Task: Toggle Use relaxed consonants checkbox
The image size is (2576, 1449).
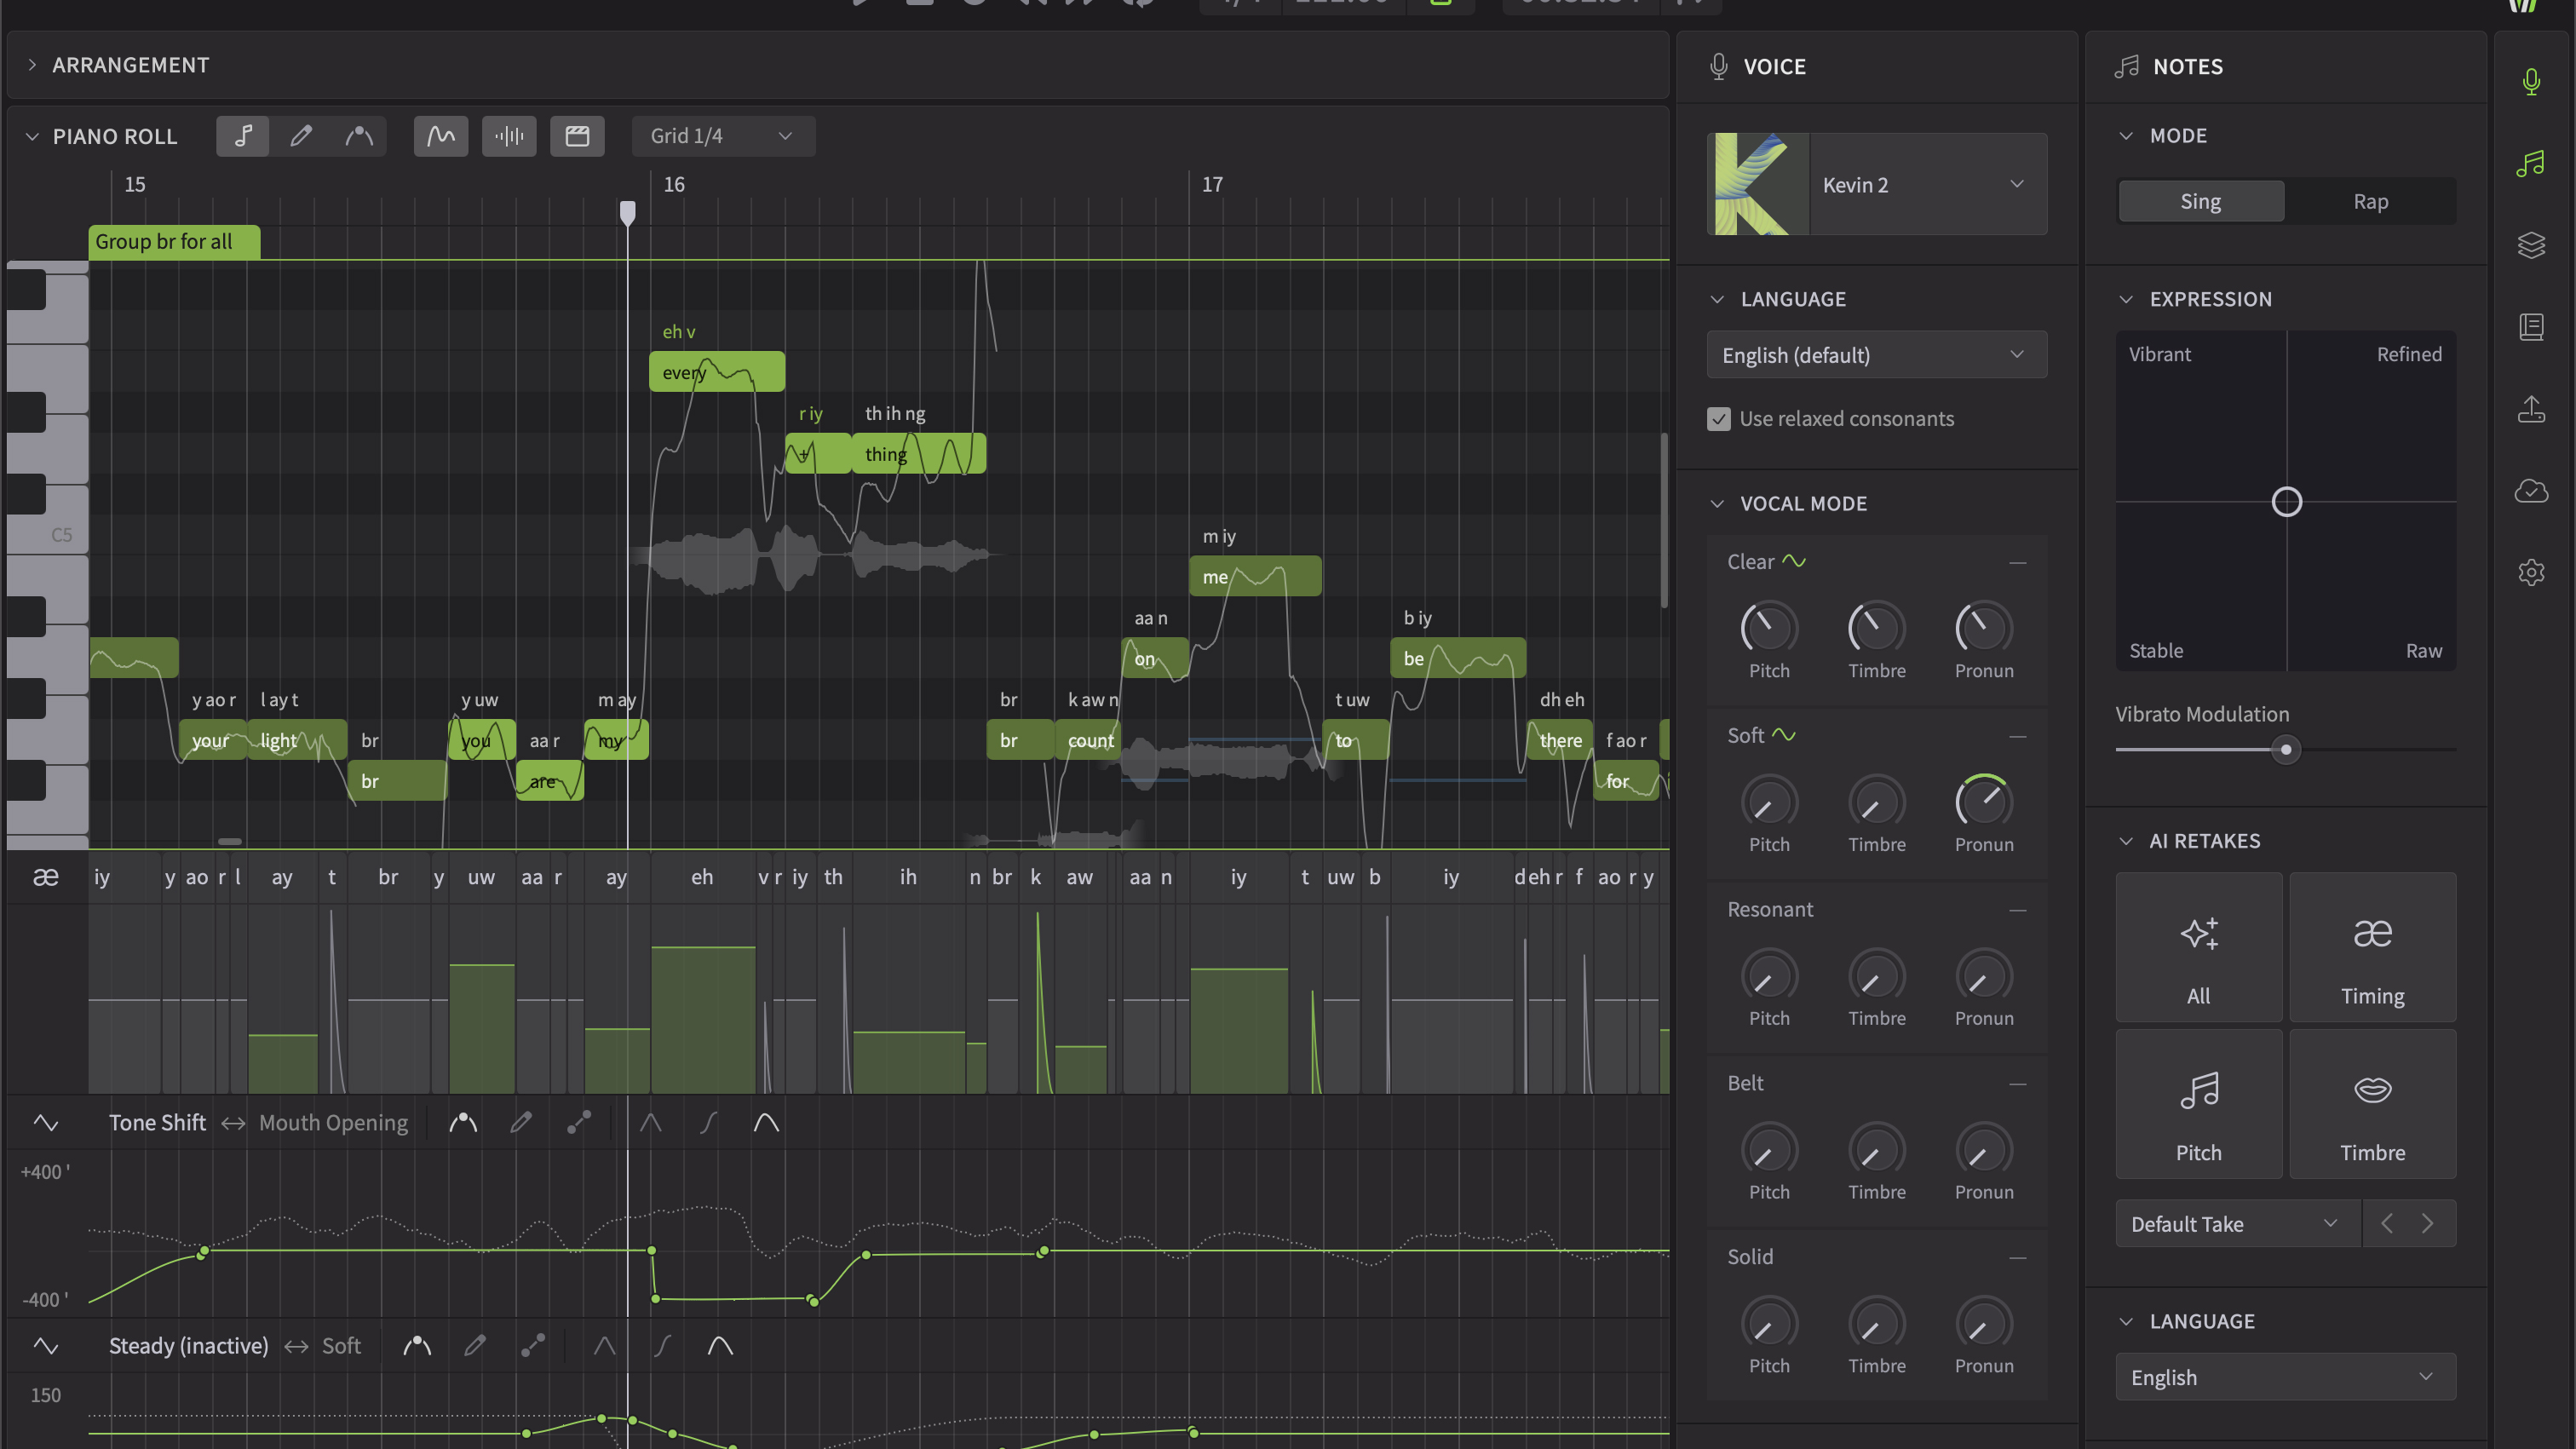Action: (x=1718, y=419)
